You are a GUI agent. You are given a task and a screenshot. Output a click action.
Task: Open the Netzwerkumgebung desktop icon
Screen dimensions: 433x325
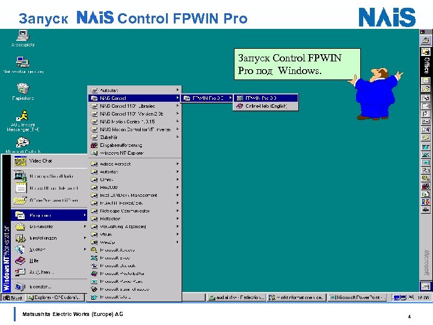pos(23,62)
